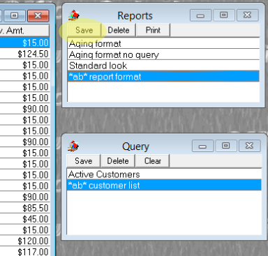Maximize the left table window
This screenshot has height=256, width=268.
(15, 16)
